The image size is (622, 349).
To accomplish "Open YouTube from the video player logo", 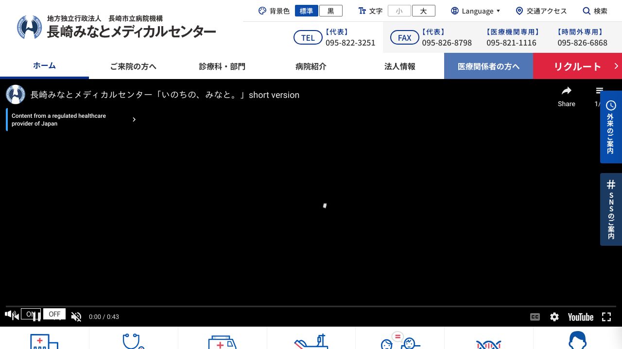I will [580, 317].
